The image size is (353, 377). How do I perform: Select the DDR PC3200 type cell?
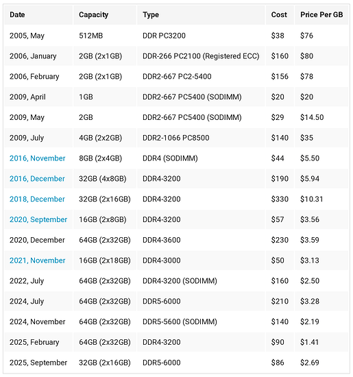point(201,36)
